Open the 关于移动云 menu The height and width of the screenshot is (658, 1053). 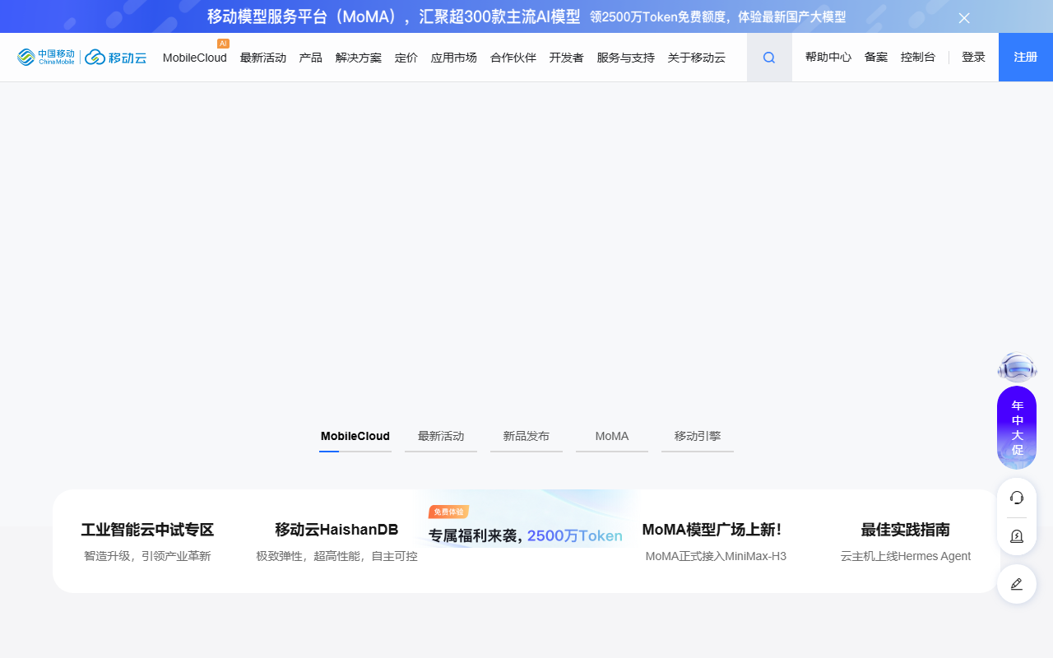pos(697,58)
